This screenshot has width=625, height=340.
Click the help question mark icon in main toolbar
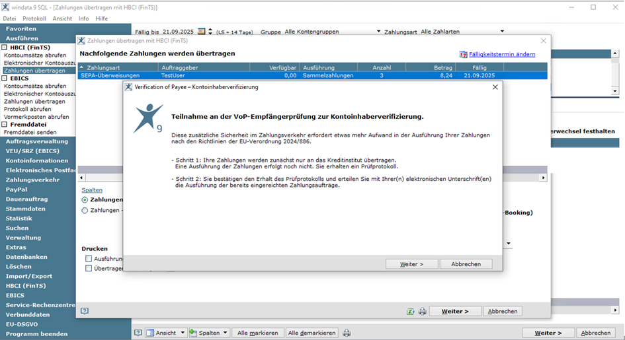[x=138, y=333]
